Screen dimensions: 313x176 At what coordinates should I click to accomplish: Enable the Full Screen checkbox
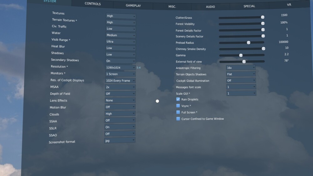(x=178, y=112)
